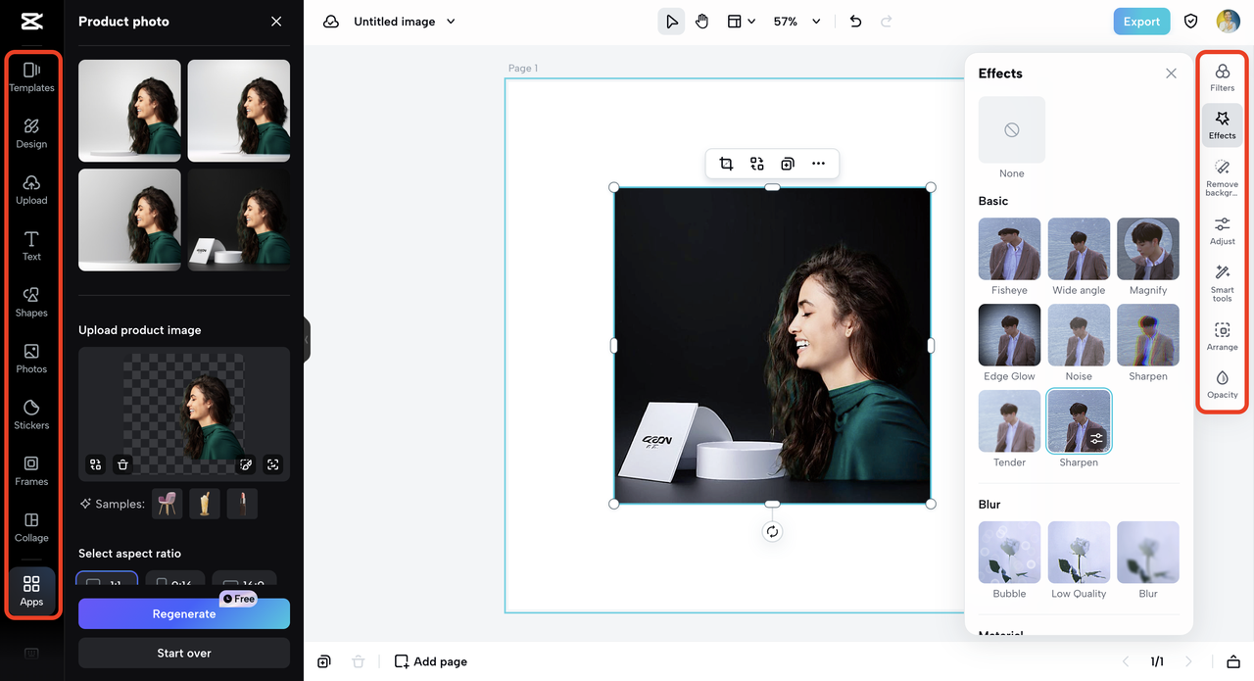Open the Arrange tool
This screenshot has width=1254, height=681.
pos(1222,336)
